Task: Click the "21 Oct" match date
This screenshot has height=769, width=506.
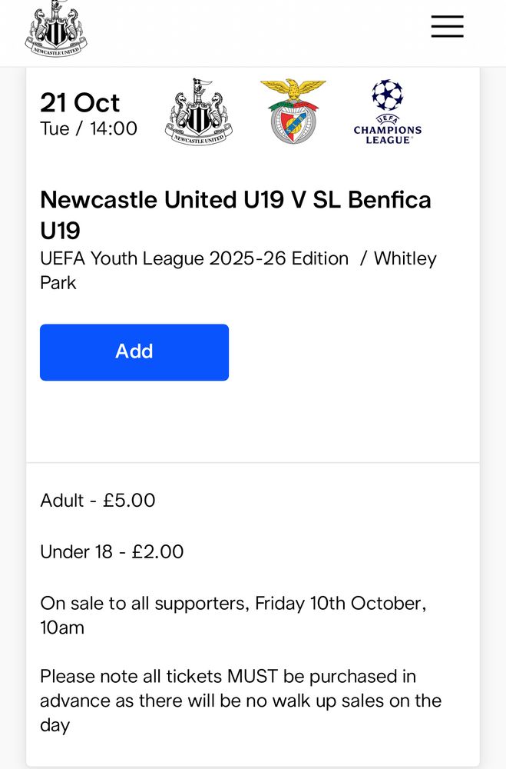Action: coord(80,103)
